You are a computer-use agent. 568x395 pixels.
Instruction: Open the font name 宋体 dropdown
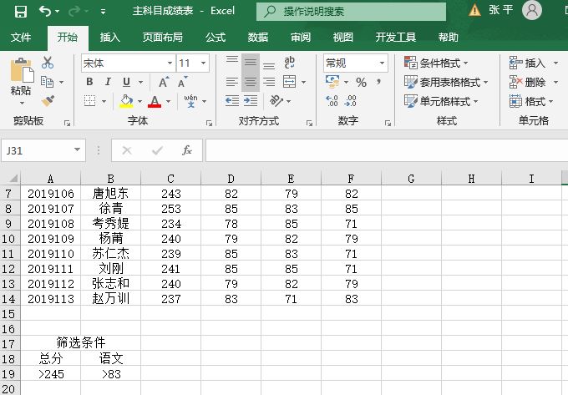pyautogui.click(x=170, y=63)
